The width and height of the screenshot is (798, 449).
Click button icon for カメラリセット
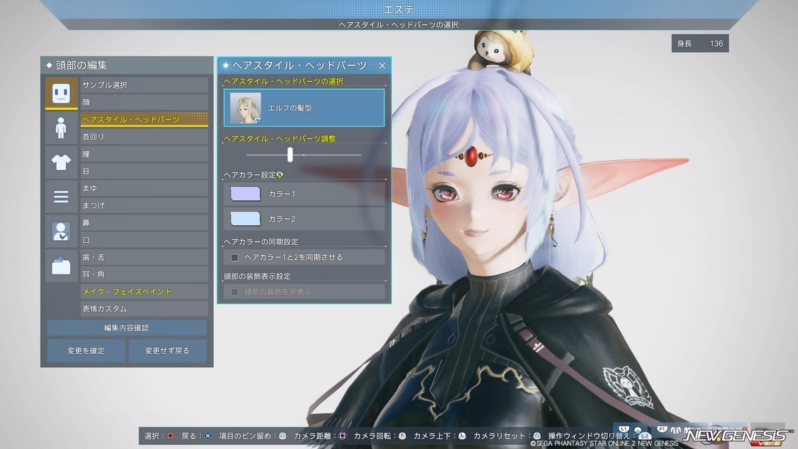click(537, 436)
